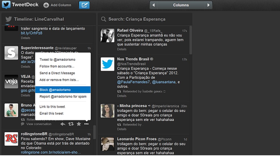Click the Superinteressante username
Screen dimensions: 280x156
coord(37,48)
